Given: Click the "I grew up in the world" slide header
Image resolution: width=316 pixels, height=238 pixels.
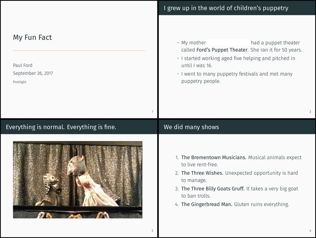Looking at the screenshot, I should click(226, 8).
